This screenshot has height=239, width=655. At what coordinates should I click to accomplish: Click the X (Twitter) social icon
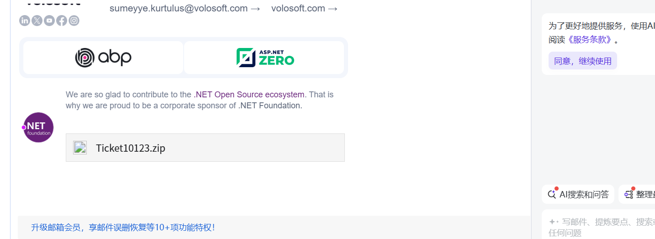click(37, 21)
